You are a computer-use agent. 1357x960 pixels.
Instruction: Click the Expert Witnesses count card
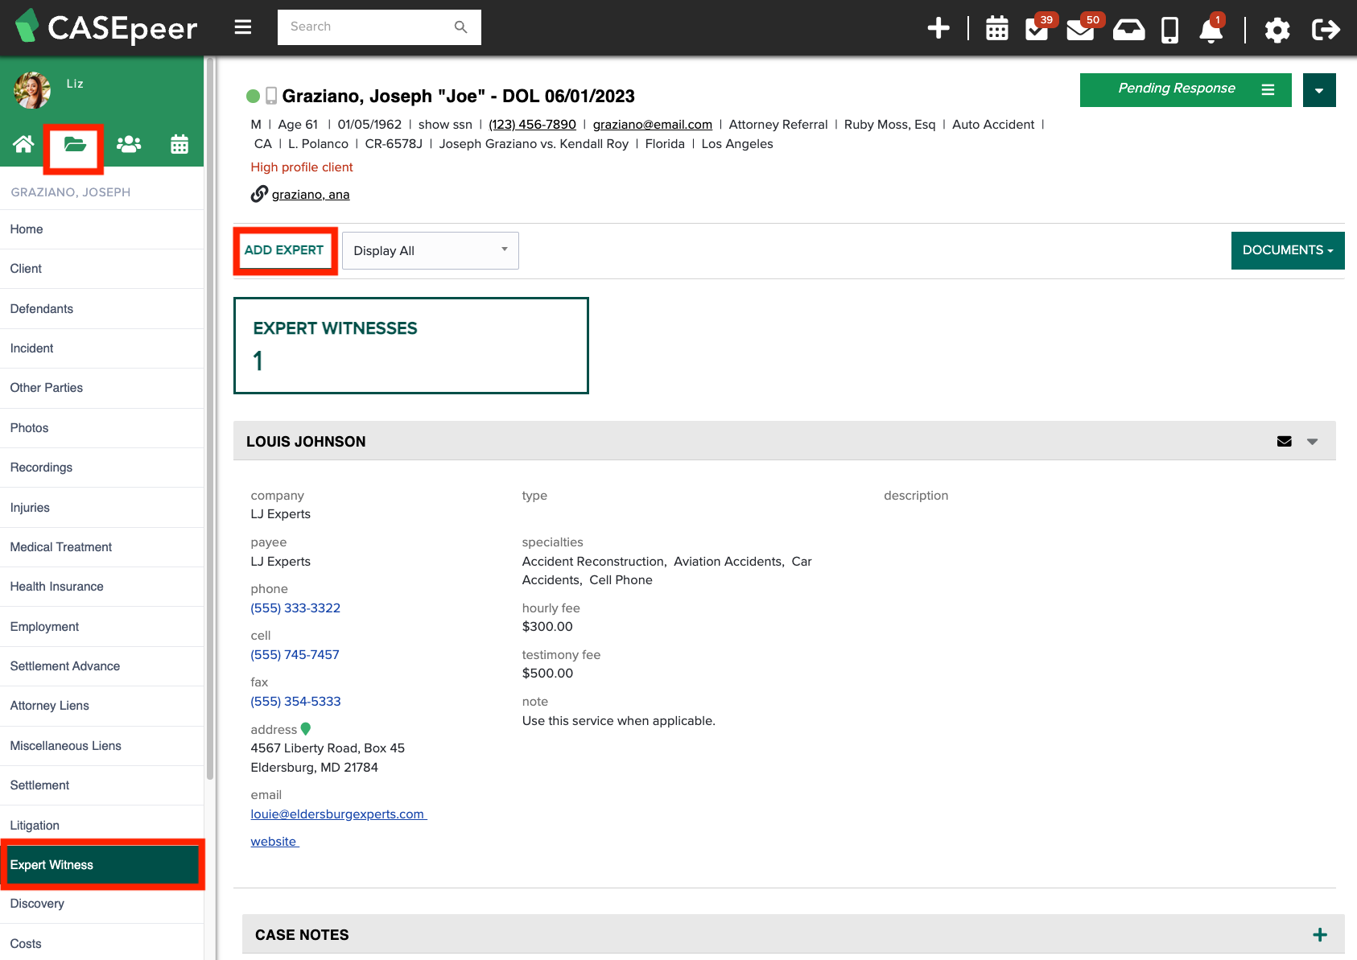coord(411,346)
